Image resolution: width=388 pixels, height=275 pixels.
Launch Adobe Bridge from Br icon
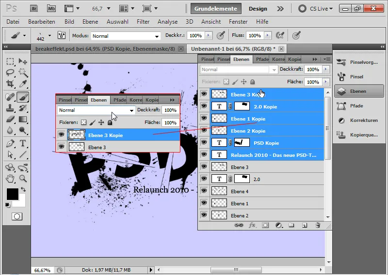coord(34,9)
